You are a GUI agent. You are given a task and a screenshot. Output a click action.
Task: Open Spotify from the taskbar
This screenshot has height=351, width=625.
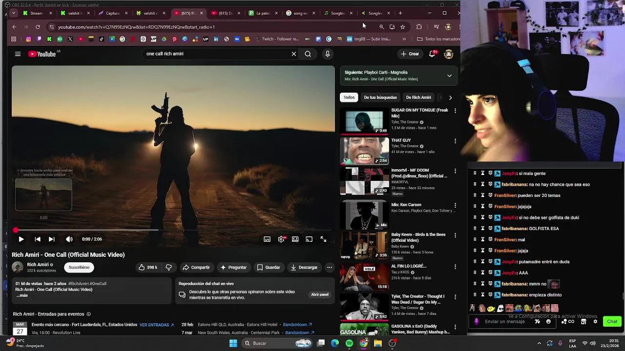pos(349,344)
